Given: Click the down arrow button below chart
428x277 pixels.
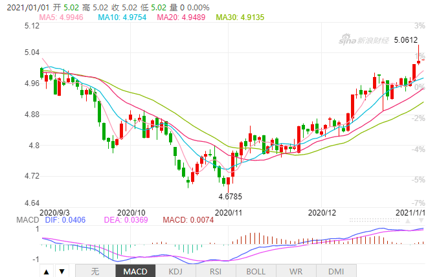Looking at the screenshot, I should click(62, 271).
